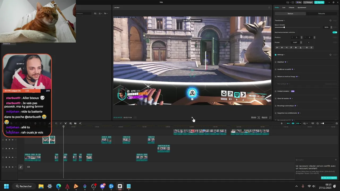Click Ne pas me le rappeler
The height and width of the screenshot is (191, 340).
[329, 178]
